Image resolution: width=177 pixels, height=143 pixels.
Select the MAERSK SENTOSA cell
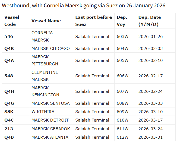50,103
